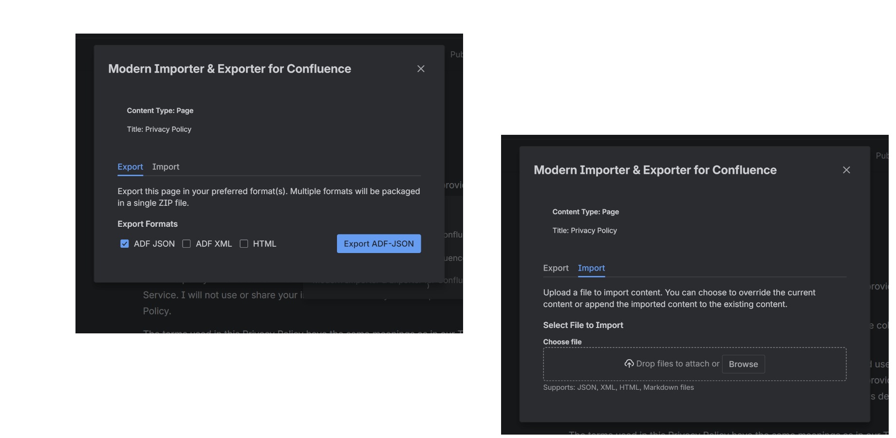The width and height of the screenshot is (896, 438).
Task: Click the Content Type: Page label
Action: 160,110
